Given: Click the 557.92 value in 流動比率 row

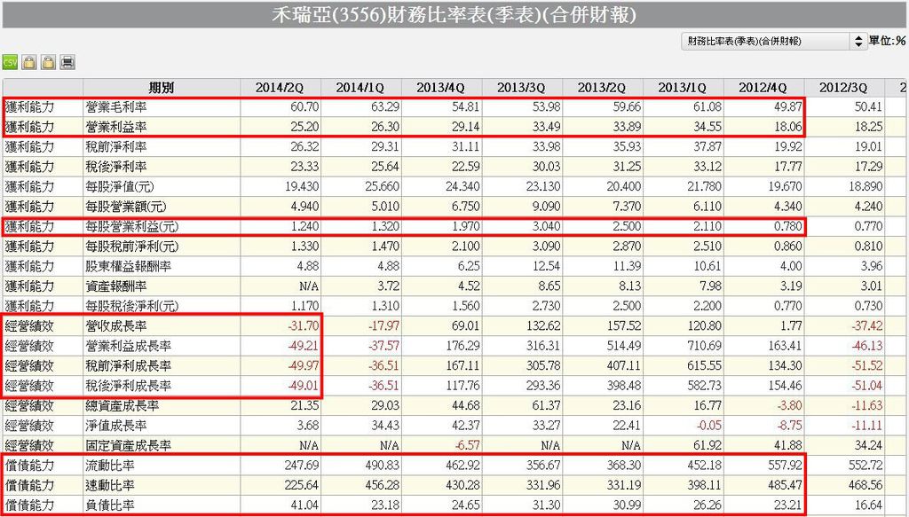Looking at the screenshot, I should point(785,466).
